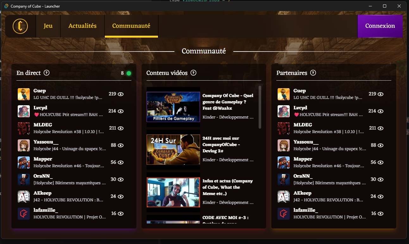The width and height of the screenshot is (409, 244).
Task: Click 'LG UHC DE GUILL' title in Partenaires
Action: coord(328,98)
